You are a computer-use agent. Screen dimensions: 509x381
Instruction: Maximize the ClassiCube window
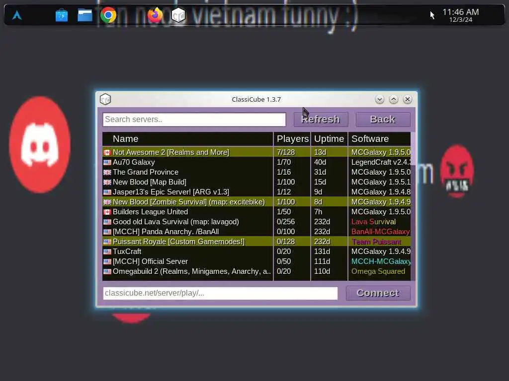tap(394, 99)
